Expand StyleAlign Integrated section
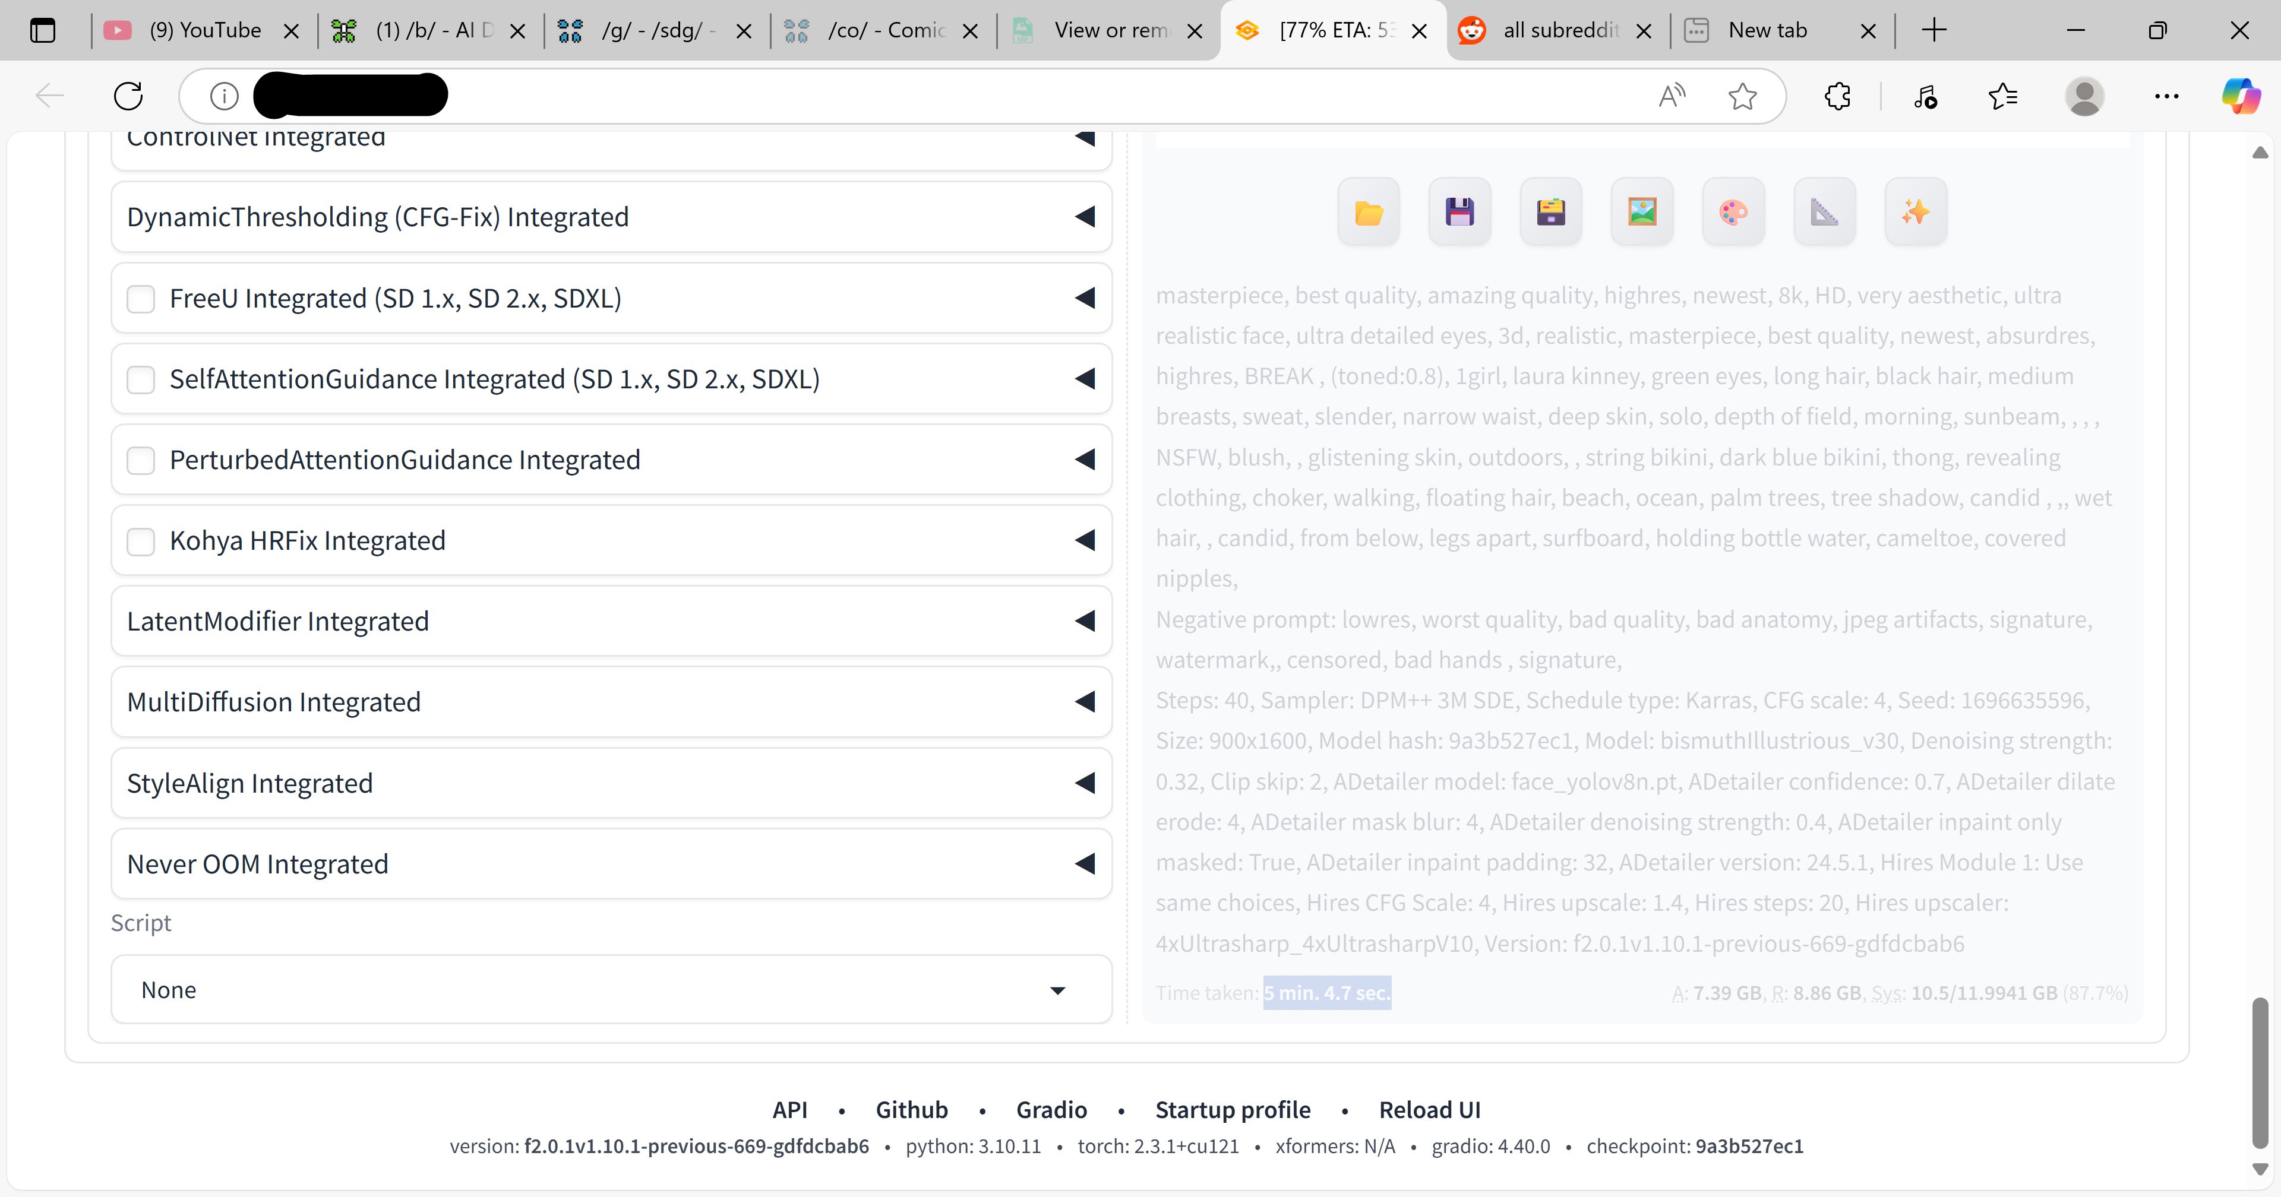Viewport: 2281px width, 1197px height. pyautogui.click(x=611, y=784)
